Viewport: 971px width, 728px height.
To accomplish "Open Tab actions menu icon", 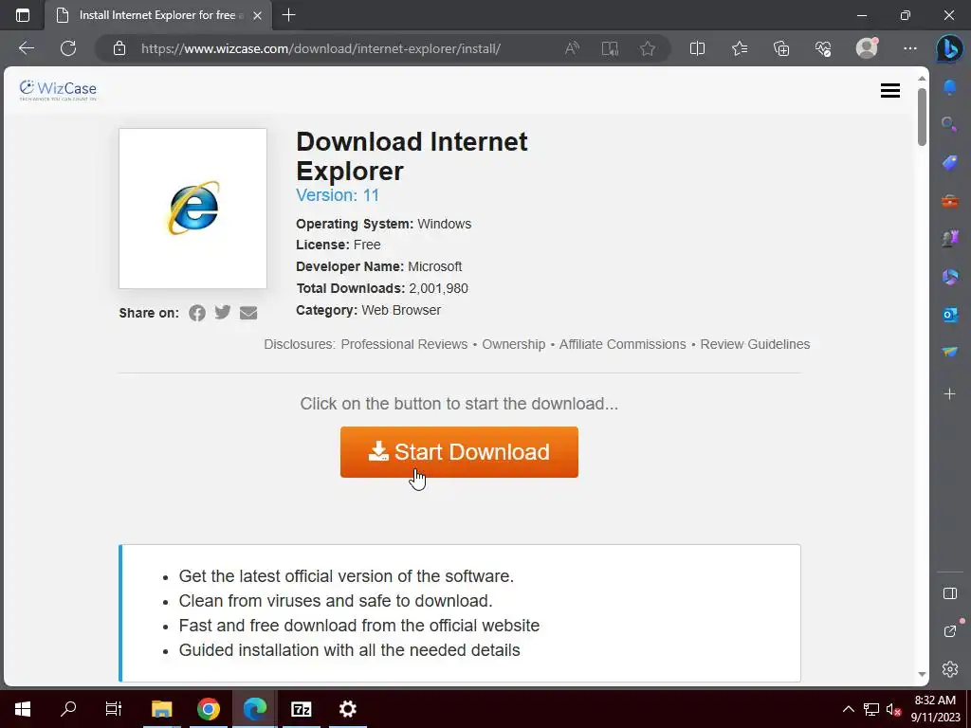I will [23, 15].
